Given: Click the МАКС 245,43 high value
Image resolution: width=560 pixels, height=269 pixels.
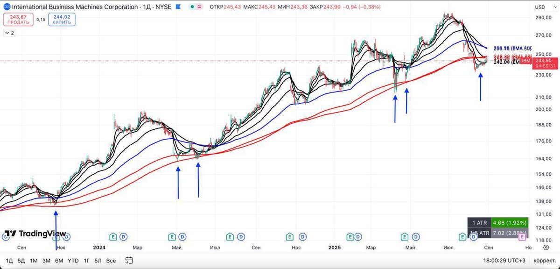Looking at the screenshot, I should (x=259, y=7).
